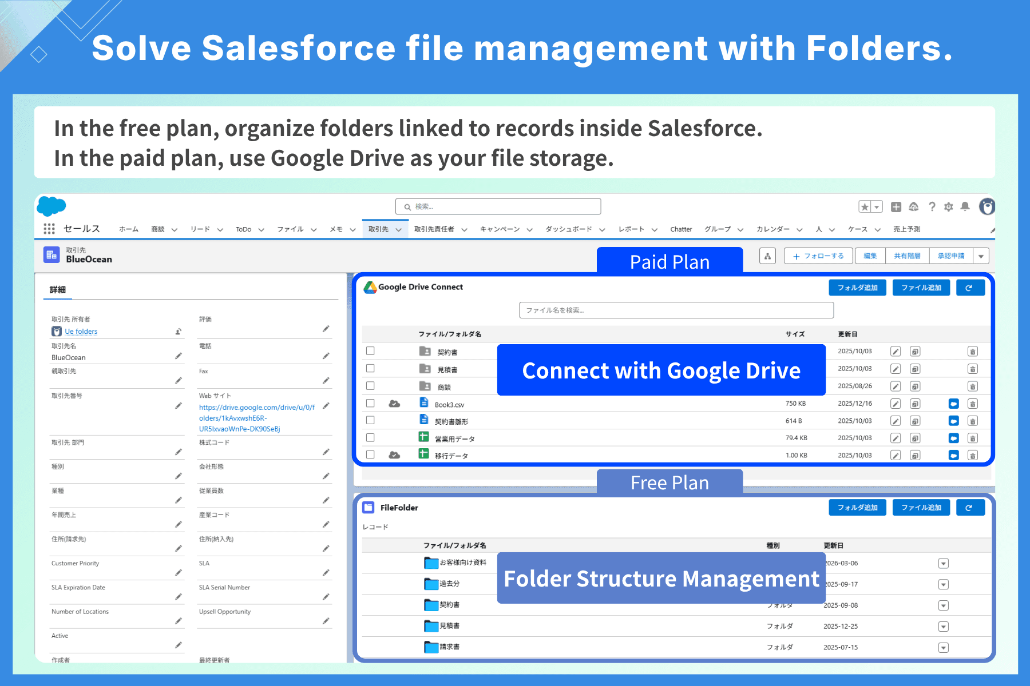1030x686 pixels.
Task: Tick the checkbox for the 契約書 folder
Action: coord(370,351)
